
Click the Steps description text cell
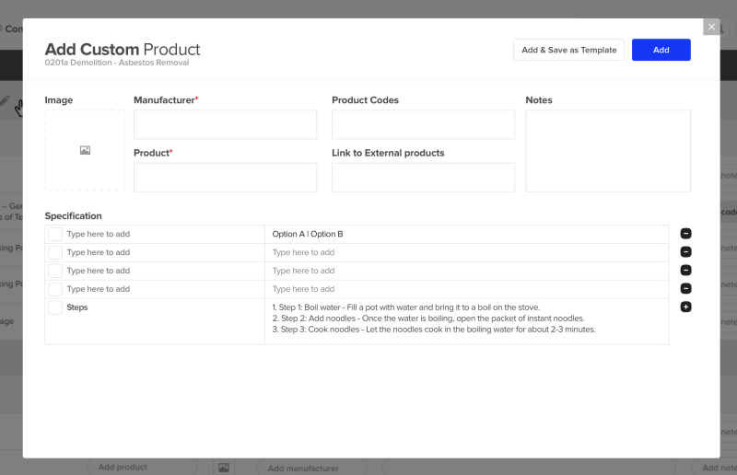click(x=466, y=319)
